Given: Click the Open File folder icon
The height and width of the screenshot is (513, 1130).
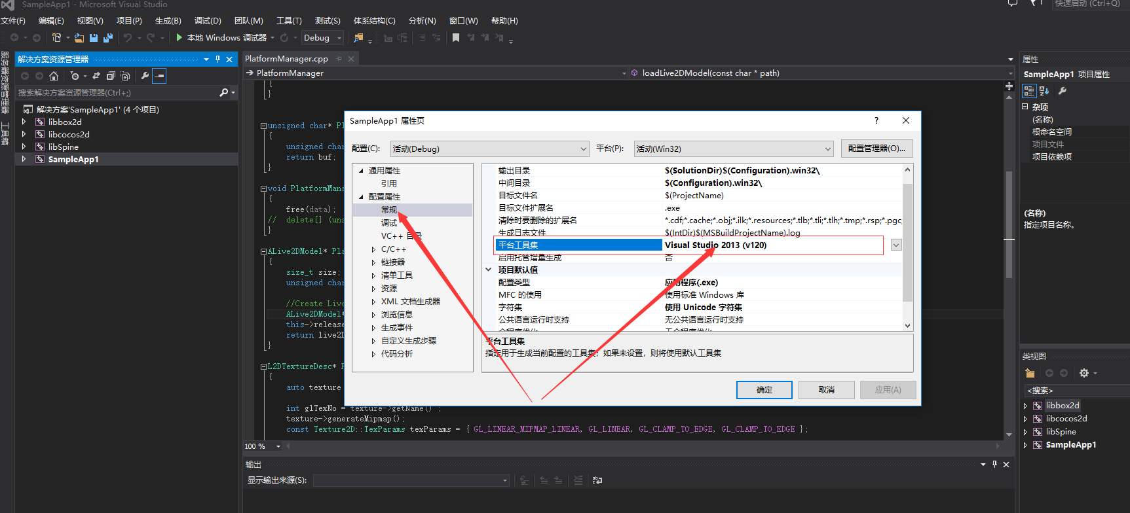Looking at the screenshot, I should (x=79, y=38).
